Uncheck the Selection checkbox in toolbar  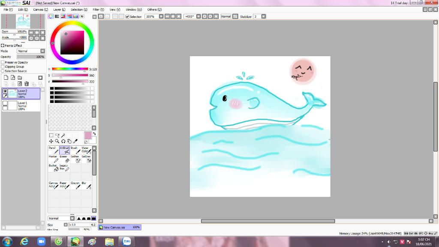point(127,17)
